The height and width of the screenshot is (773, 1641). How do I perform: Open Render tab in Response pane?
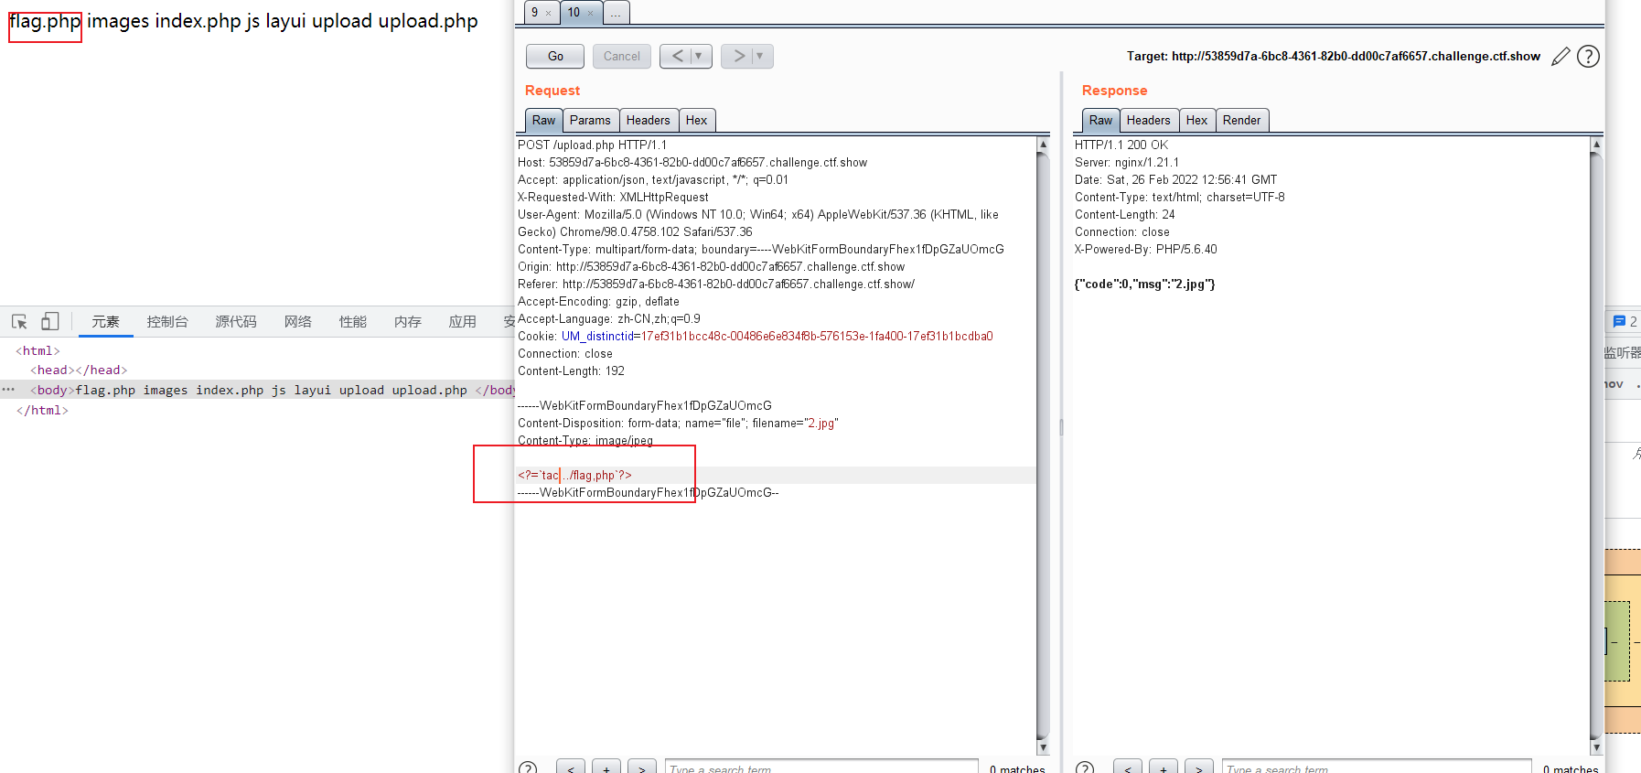pyautogui.click(x=1241, y=120)
